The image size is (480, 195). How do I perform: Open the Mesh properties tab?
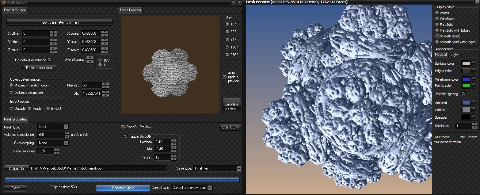16,119
